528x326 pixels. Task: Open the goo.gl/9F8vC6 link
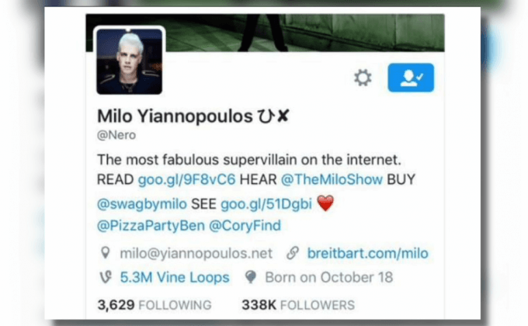point(186,179)
